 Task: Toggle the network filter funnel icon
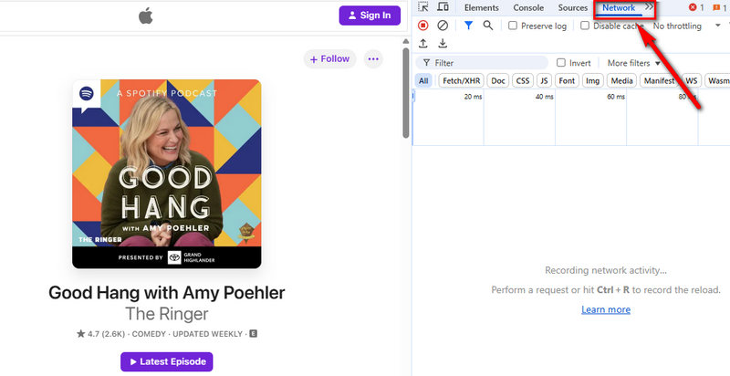coord(468,26)
